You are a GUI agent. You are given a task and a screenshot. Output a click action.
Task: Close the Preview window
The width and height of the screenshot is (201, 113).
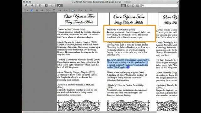24,2
